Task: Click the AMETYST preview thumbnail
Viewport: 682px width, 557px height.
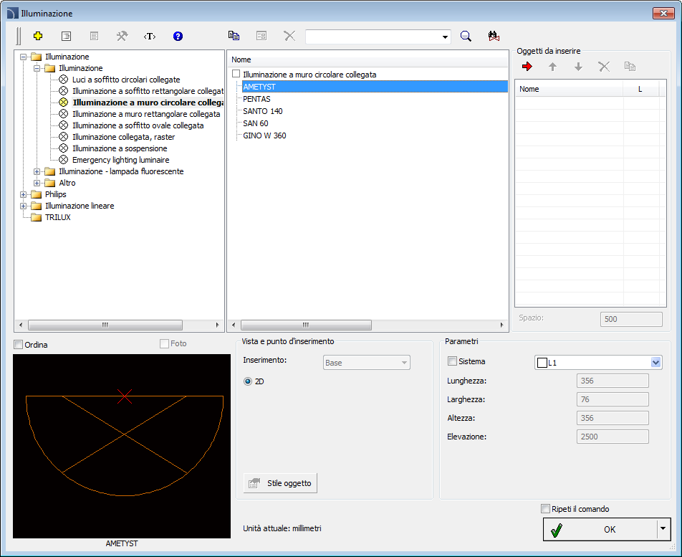Action: (x=122, y=446)
